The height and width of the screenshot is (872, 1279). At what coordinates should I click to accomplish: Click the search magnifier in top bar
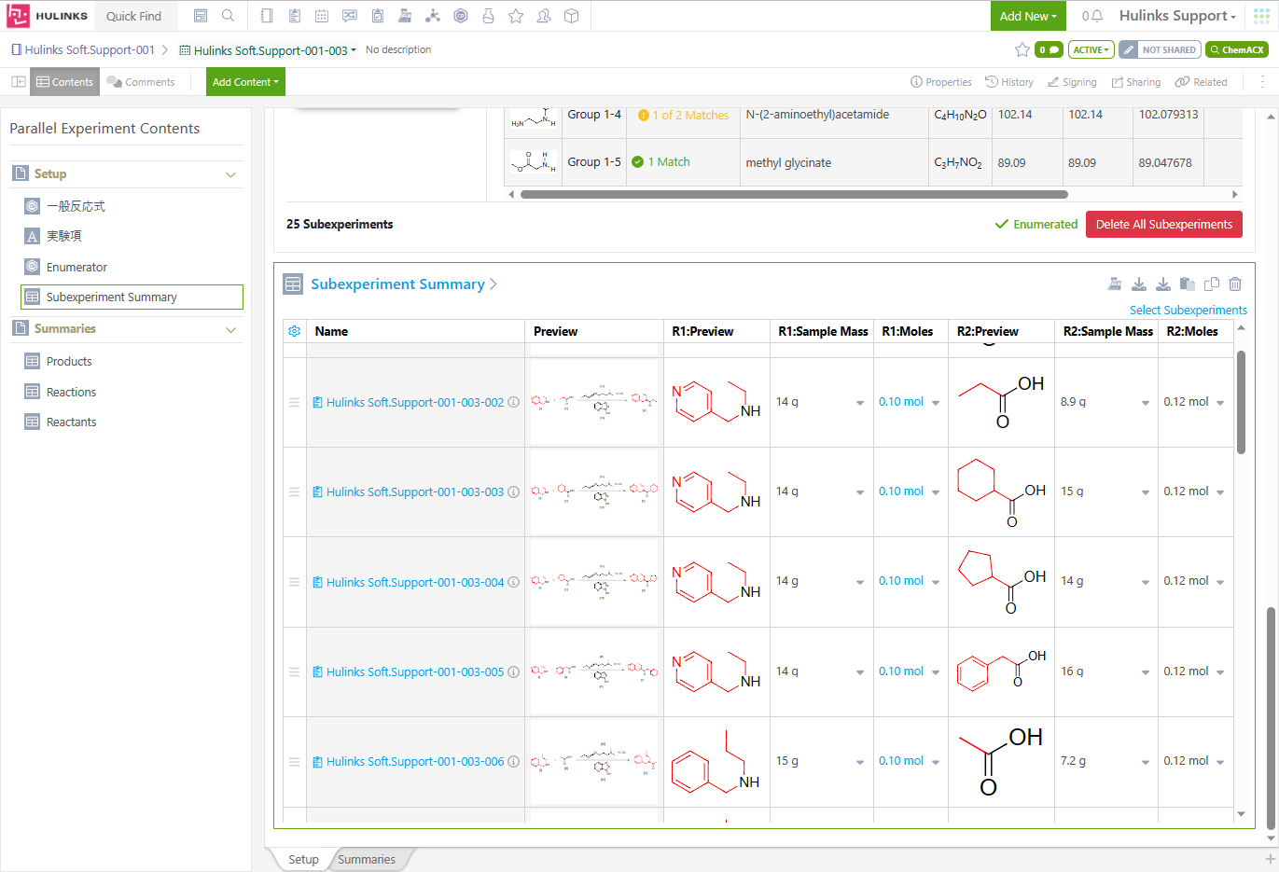point(228,16)
